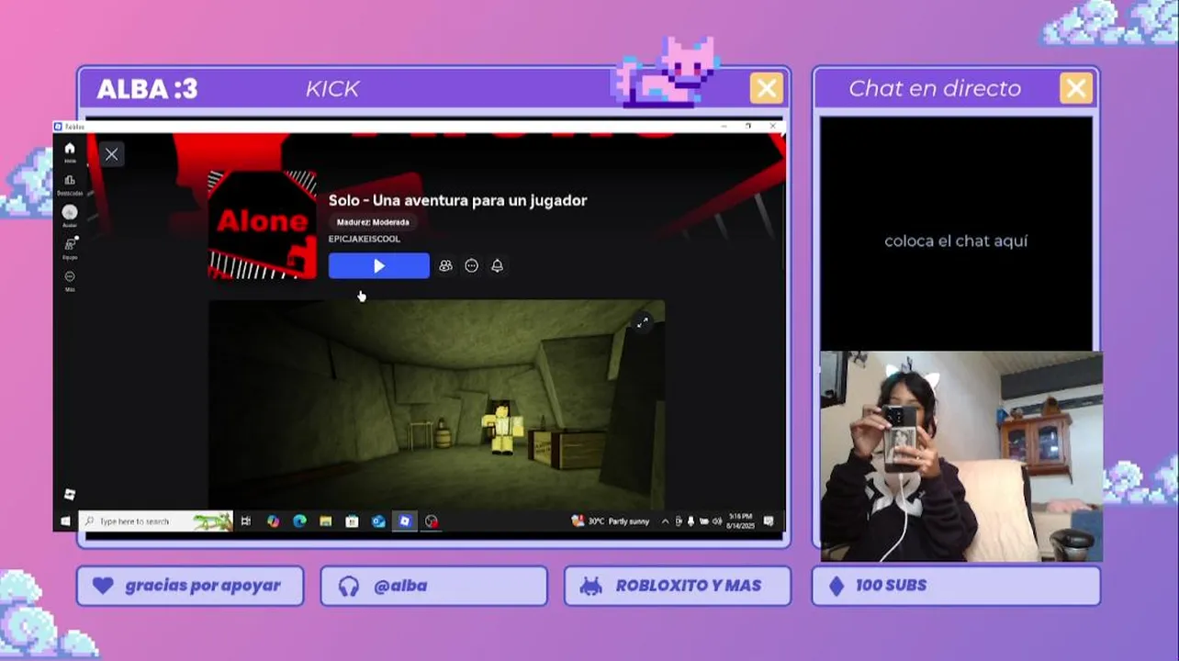Expand the hidden system tray icons chevron
This screenshot has width=1179, height=661.
(x=667, y=521)
